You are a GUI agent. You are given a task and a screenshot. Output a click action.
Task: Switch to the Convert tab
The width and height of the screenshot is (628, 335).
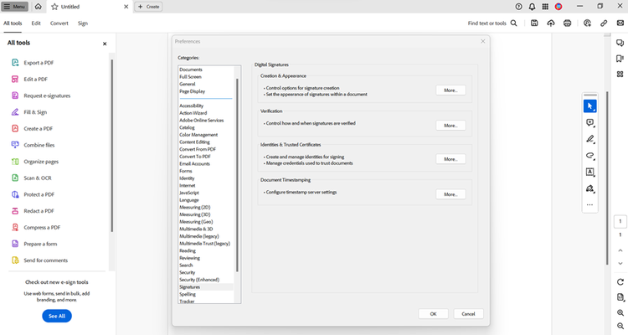59,23
